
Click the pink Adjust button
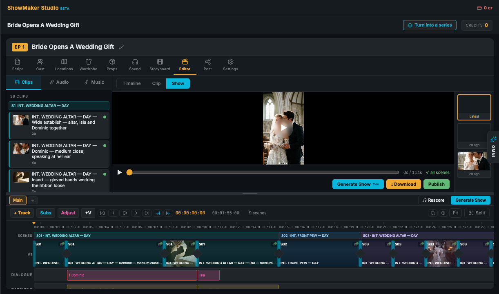coord(68,213)
